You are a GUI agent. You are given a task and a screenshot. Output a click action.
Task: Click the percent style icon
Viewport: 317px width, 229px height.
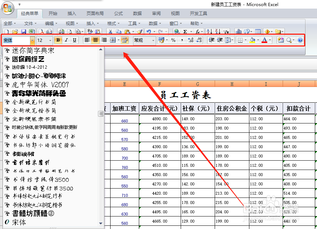(173, 40)
